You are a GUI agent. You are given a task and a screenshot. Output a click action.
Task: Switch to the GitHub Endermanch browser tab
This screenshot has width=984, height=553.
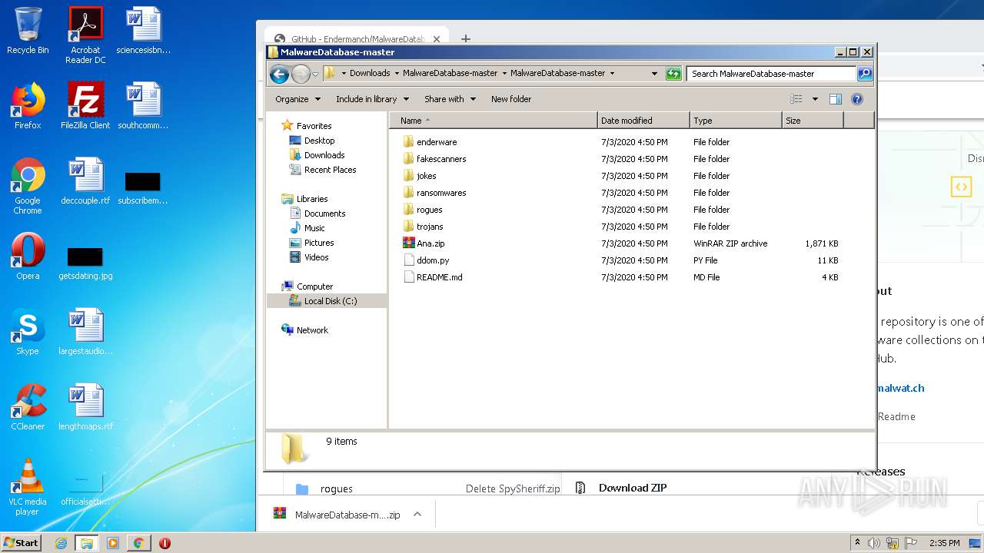click(x=355, y=38)
